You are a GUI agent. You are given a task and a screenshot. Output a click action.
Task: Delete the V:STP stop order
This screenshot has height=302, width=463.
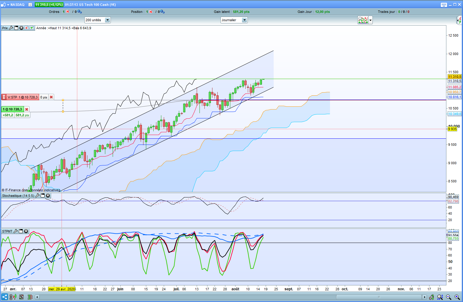click(51, 97)
